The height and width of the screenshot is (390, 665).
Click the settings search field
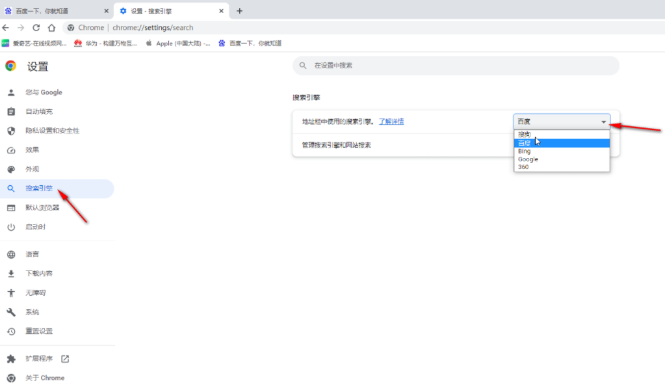tap(455, 65)
